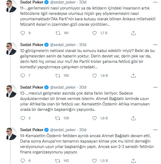Like tweet 11 with 1,7 B likes
Viewport: 161px width, 164px height.
tap(94, 33)
